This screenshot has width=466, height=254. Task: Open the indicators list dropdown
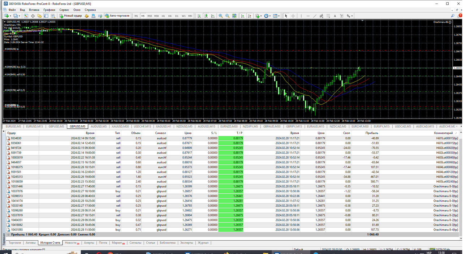point(258,16)
